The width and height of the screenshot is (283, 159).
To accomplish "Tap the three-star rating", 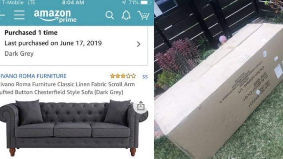I will point(123,76).
